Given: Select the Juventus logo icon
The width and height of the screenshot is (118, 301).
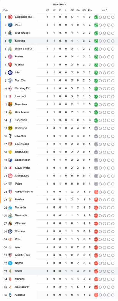Looking at the screenshot, I should (10, 136).
